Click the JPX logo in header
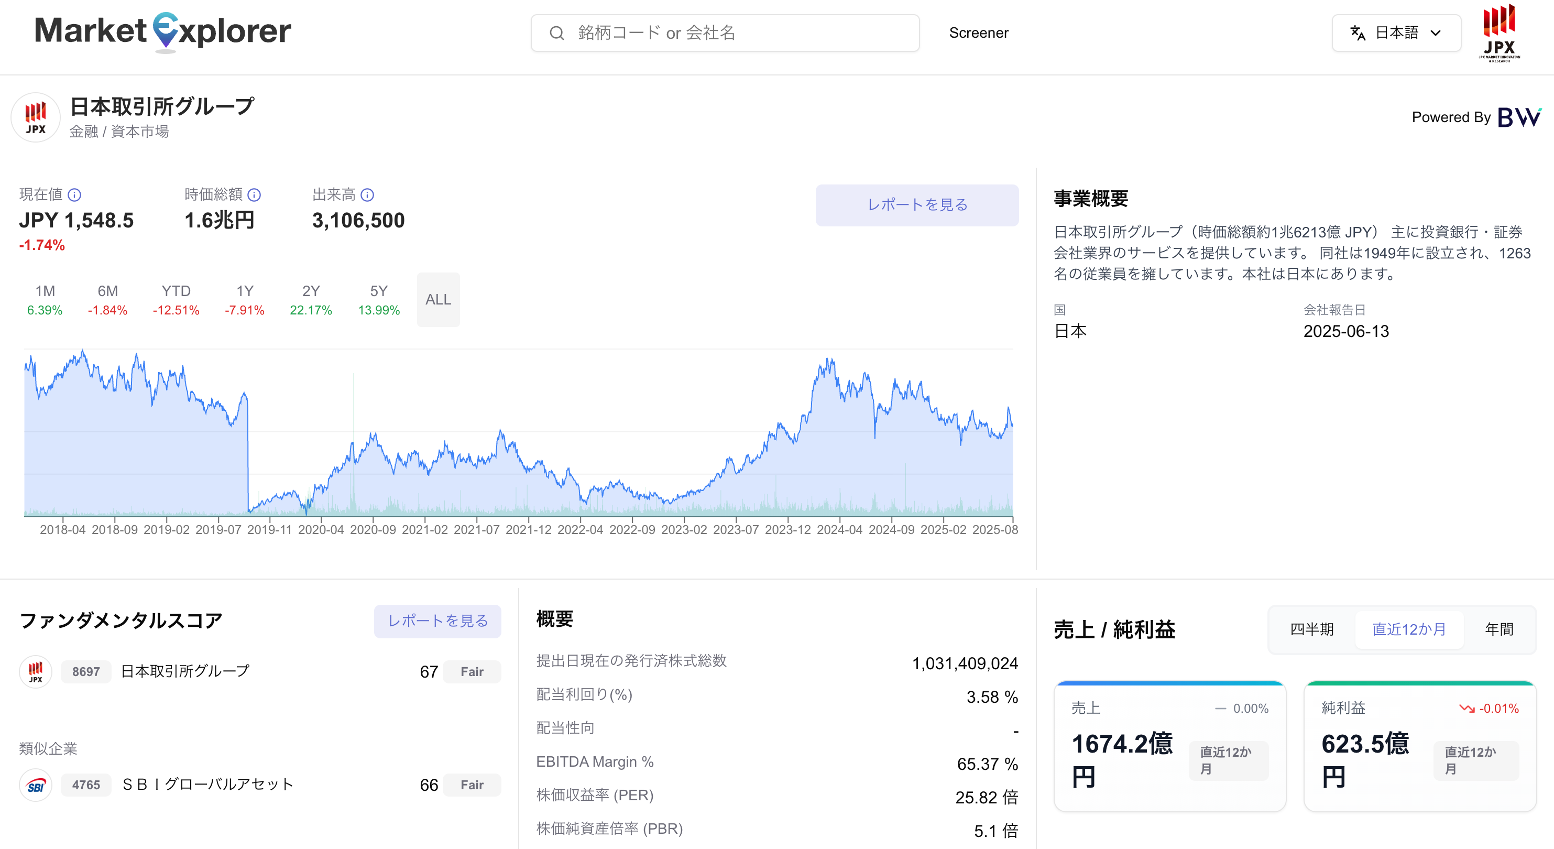The image size is (1554, 849). 1499,32
